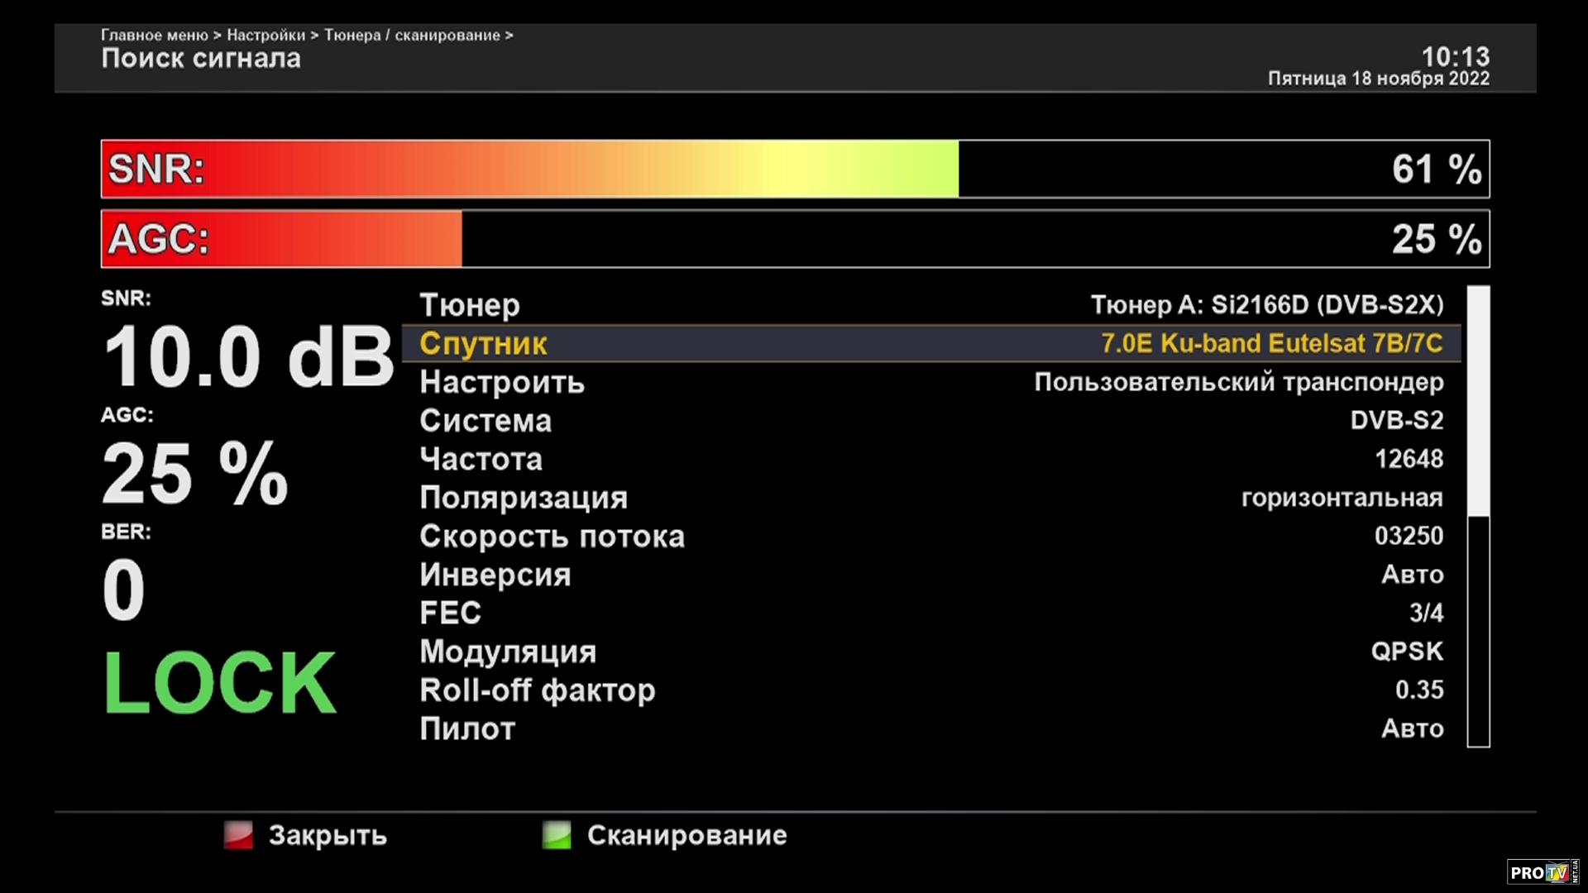Change Модуляция value QPSK
Screen dimensions: 1588x893
coord(1407,652)
